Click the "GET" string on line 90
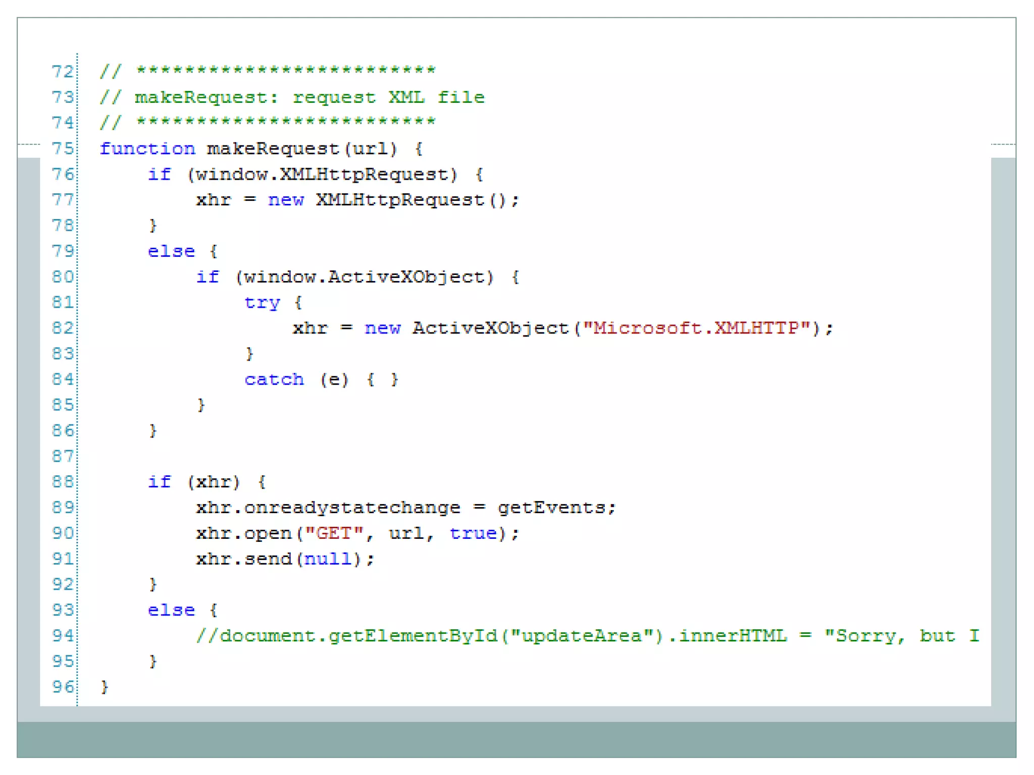This screenshot has height=775, width=1034. click(334, 533)
